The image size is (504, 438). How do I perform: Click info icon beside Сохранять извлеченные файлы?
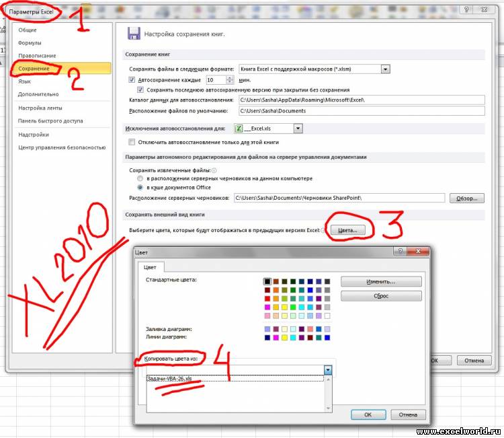pyautogui.click(x=214, y=170)
